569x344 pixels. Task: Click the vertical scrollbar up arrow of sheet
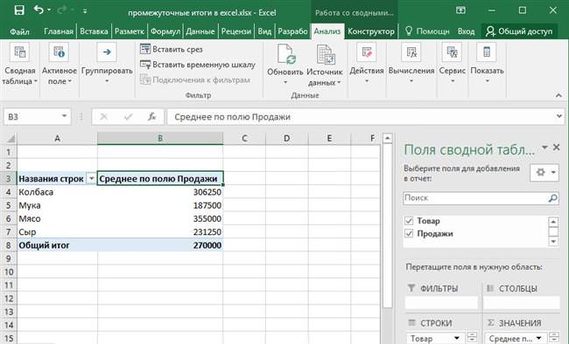[x=388, y=138]
